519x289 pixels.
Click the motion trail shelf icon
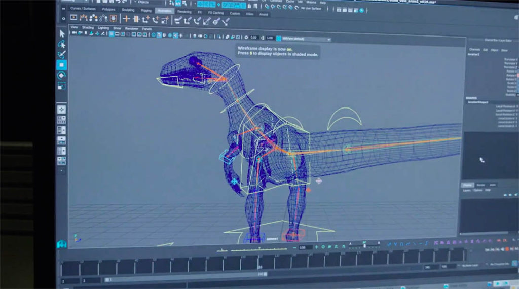[x=84, y=18]
